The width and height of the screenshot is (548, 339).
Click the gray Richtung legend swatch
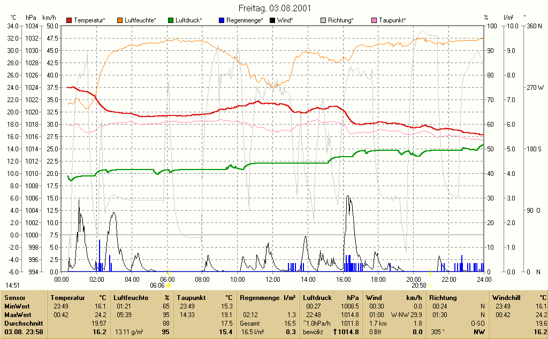tap(323, 21)
